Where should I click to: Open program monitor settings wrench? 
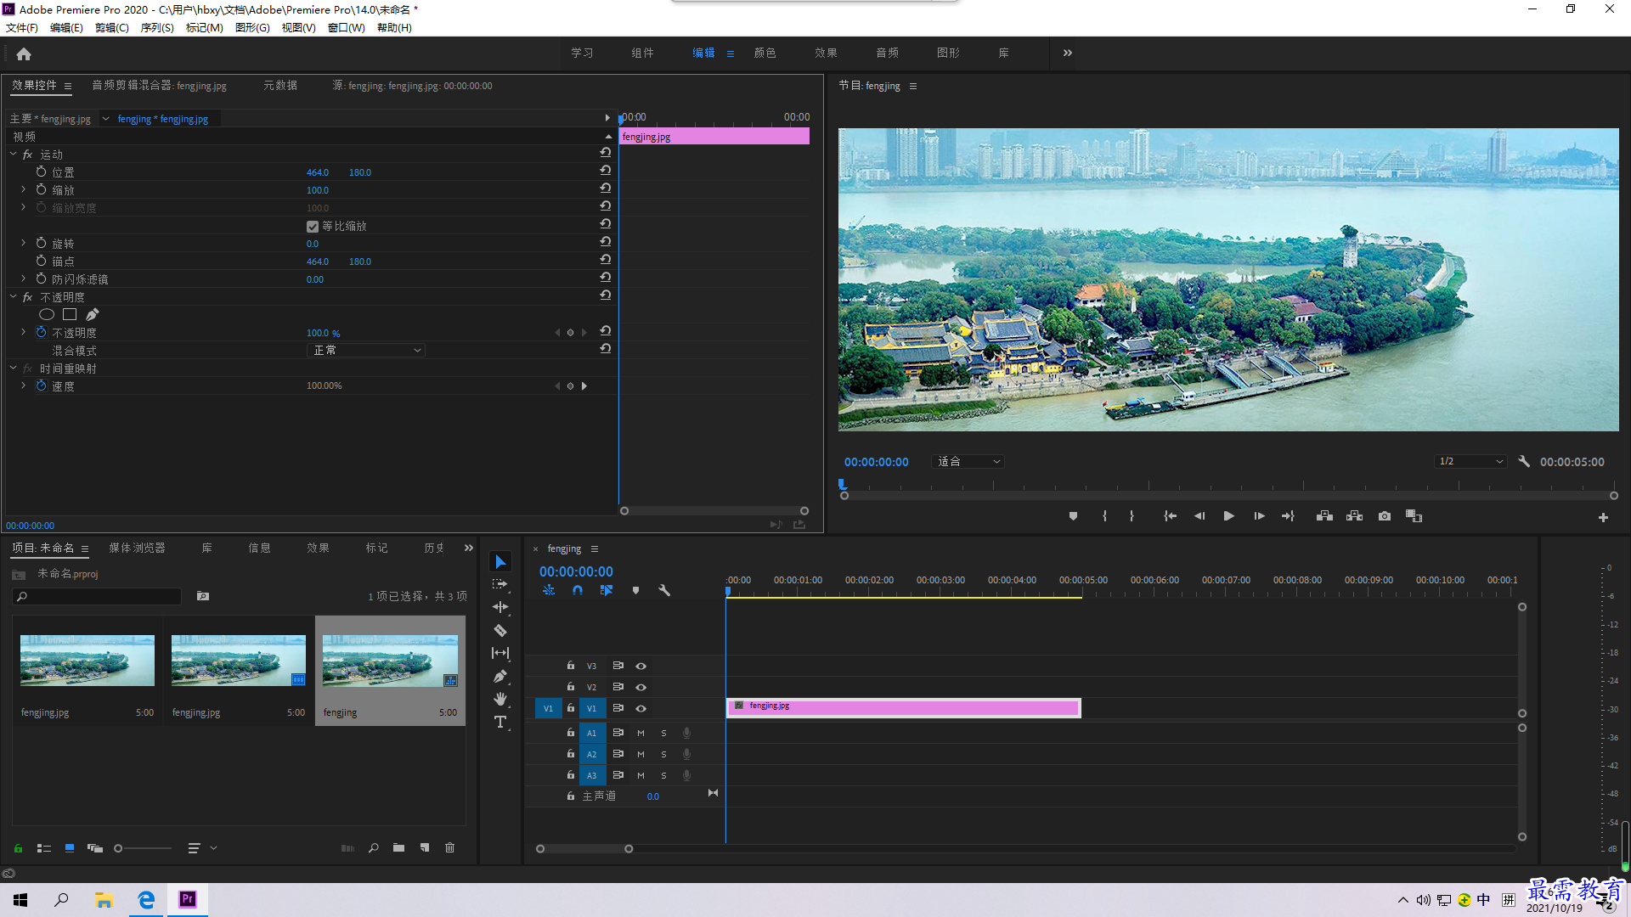point(1524,462)
